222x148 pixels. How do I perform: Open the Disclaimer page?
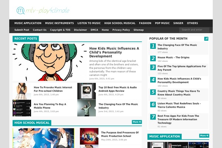coord(80,30)
